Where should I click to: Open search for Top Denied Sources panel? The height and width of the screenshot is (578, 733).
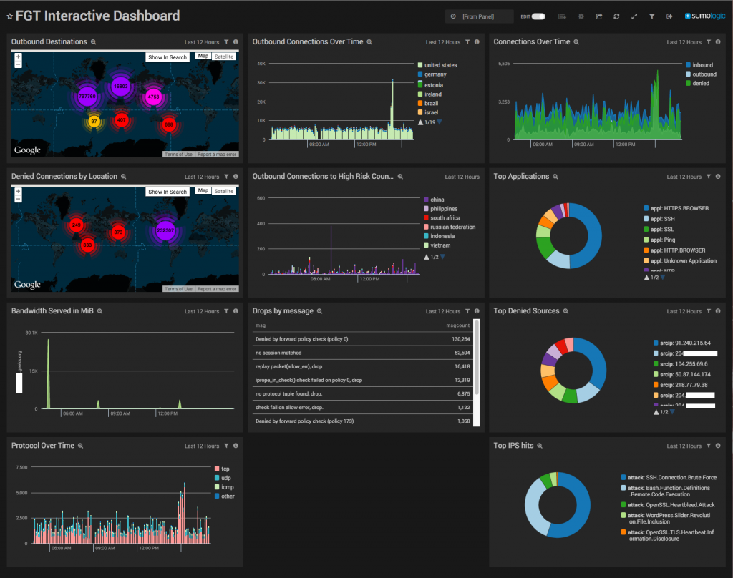click(565, 311)
